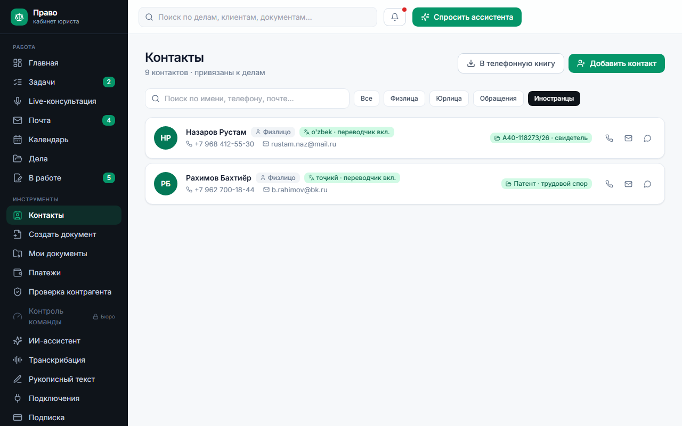The image size is (682, 426).
Task: Select the Все filter
Action: point(367,99)
